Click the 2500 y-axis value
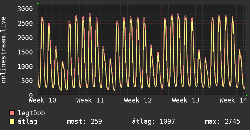 (25, 23)
